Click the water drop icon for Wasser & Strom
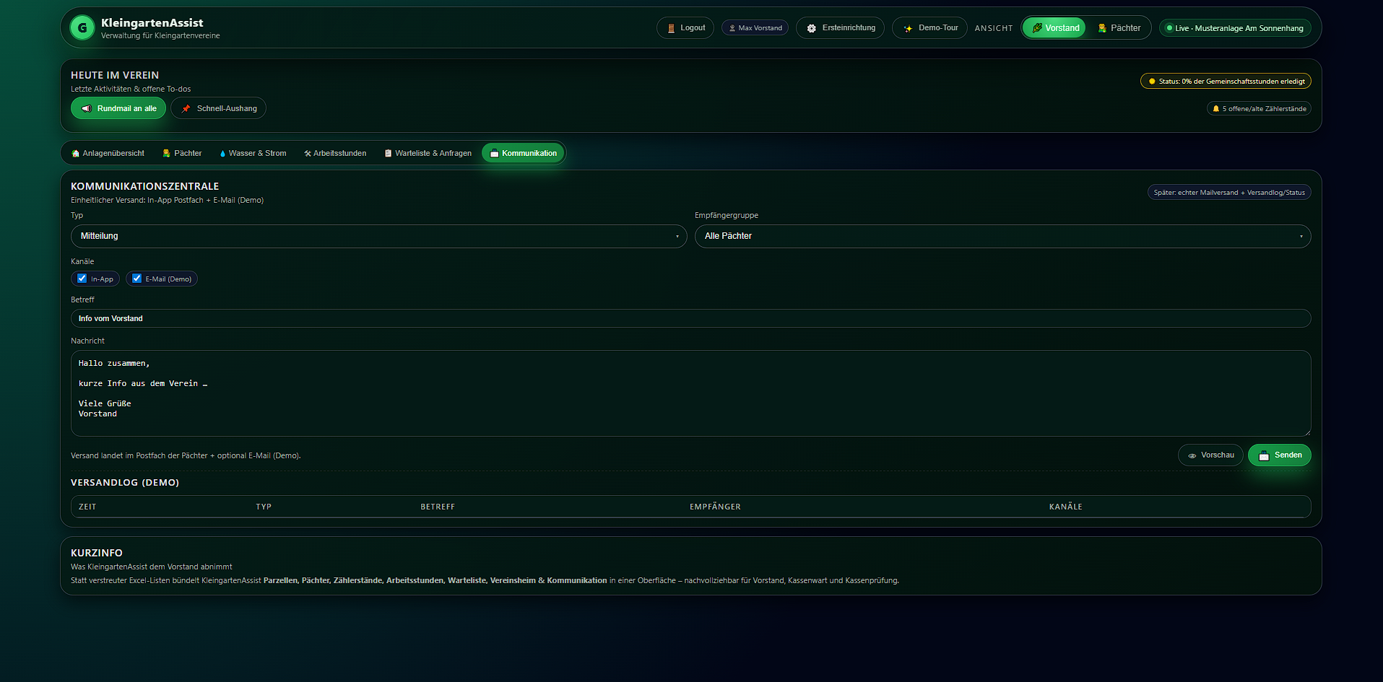The height and width of the screenshot is (682, 1383). [223, 153]
